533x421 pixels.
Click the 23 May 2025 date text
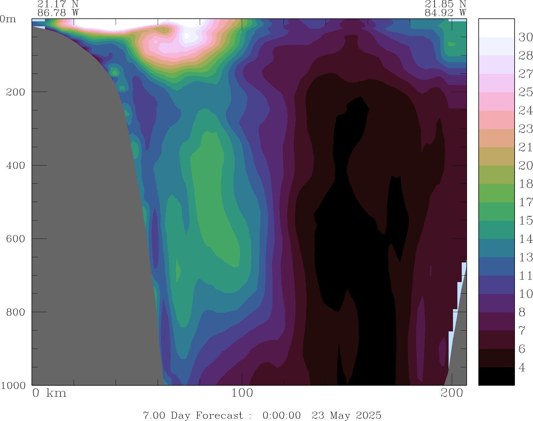pos(346,415)
